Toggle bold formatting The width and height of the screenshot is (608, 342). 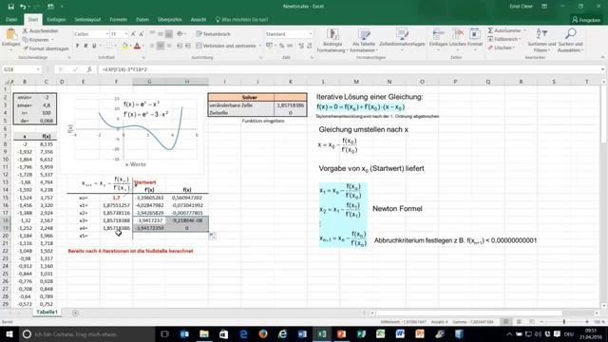point(78,46)
